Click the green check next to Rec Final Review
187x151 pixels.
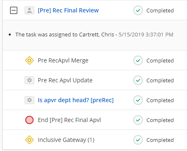(138, 10)
